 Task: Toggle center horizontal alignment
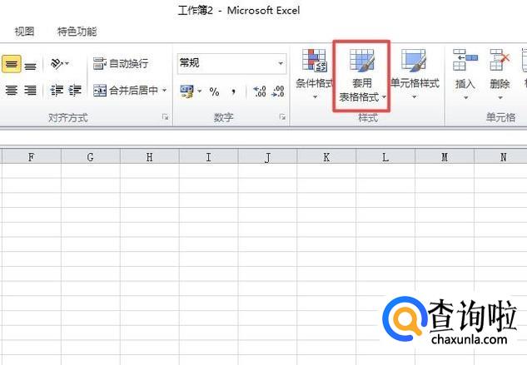[x=11, y=91]
